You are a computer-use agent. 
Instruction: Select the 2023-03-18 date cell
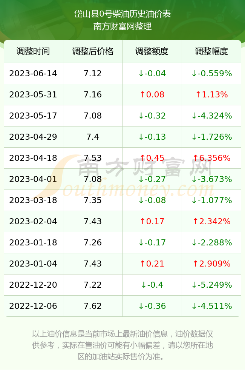coord(33,200)
